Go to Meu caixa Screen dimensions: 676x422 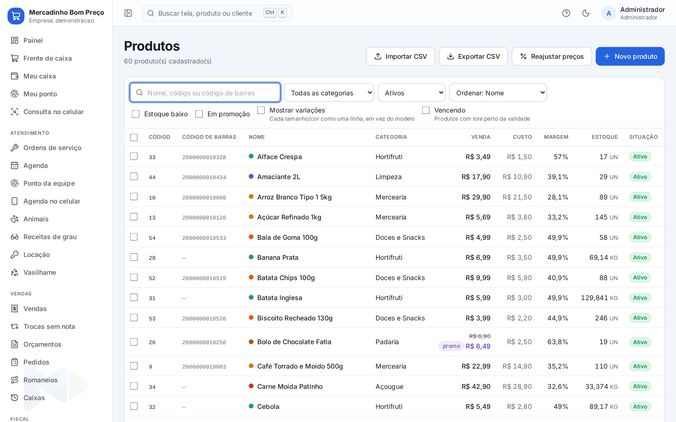point(56,76)
